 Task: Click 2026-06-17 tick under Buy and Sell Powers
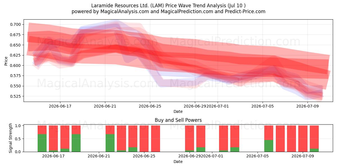tap(53, 156)
